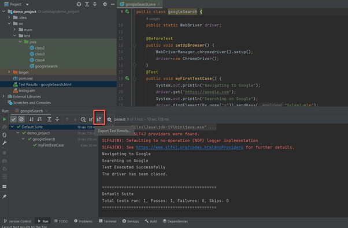Open Project panel options gear
The height and width of the screenshot is (228, 348).
click(x=105, y=4)
